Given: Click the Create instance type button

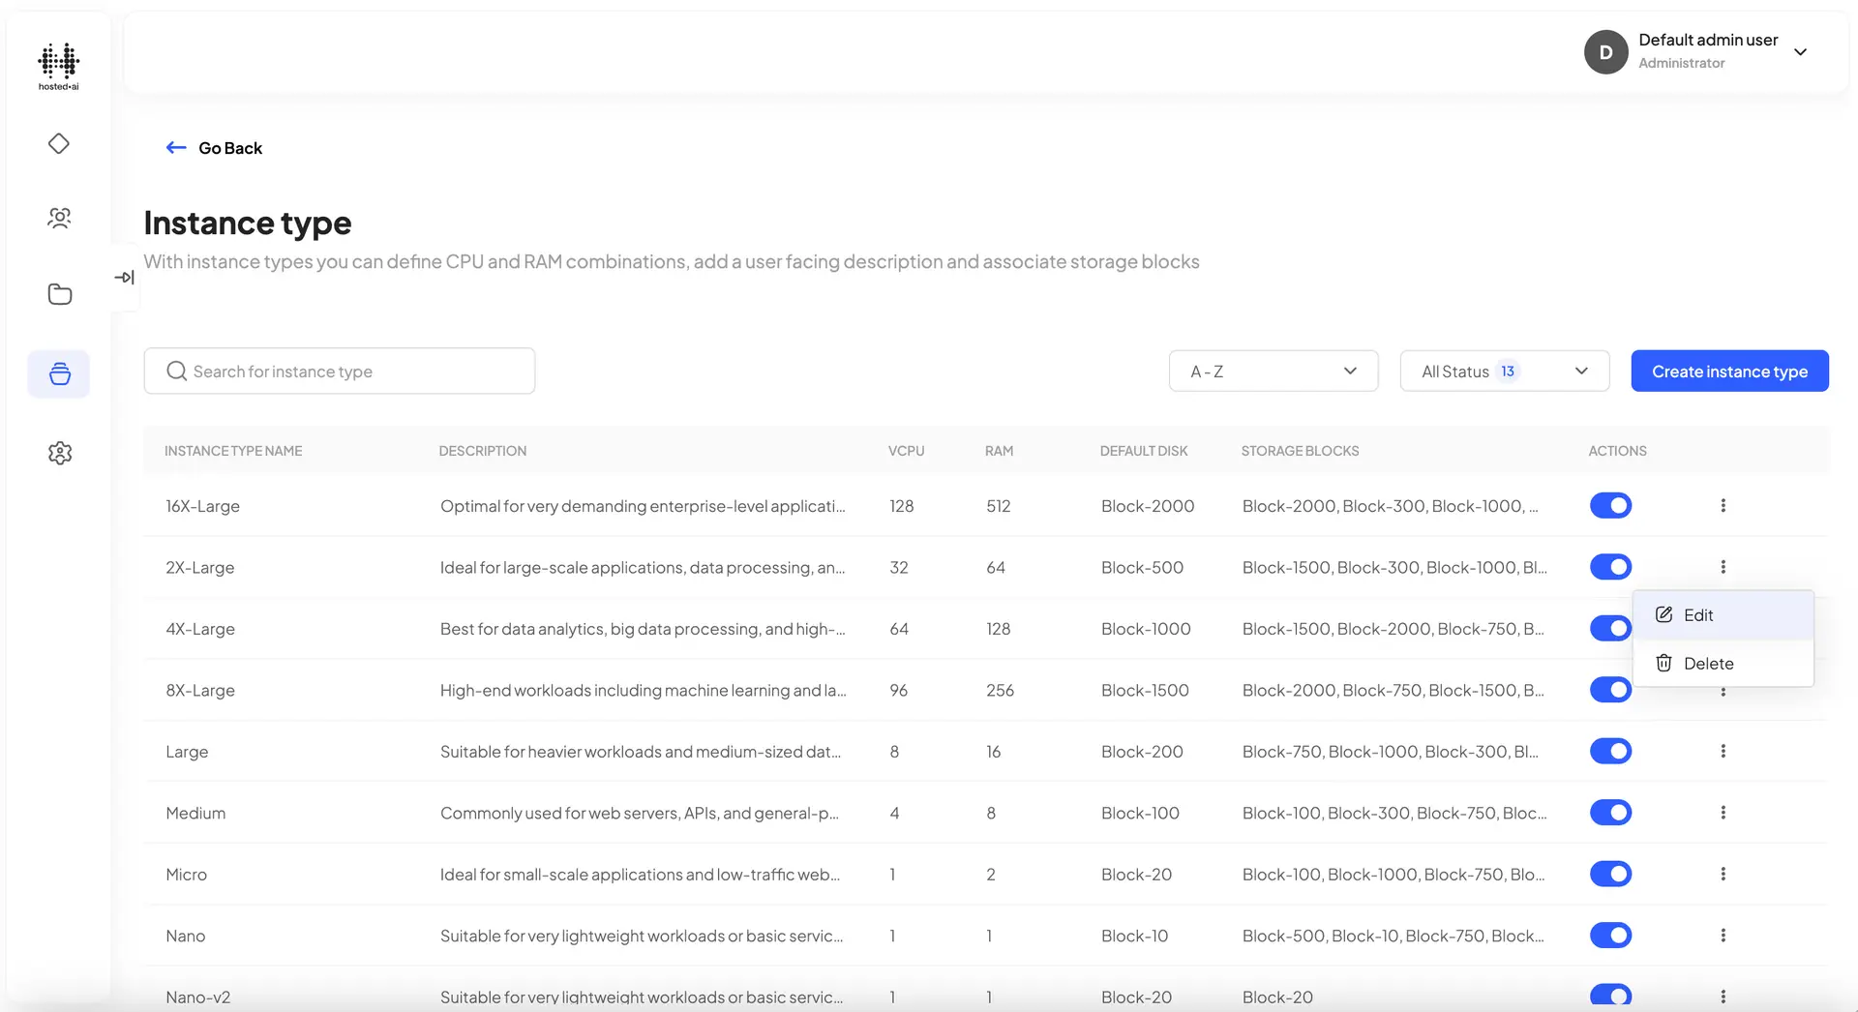Looking at the screenshot, I should pyautogui.click(x=1729, y=371).
